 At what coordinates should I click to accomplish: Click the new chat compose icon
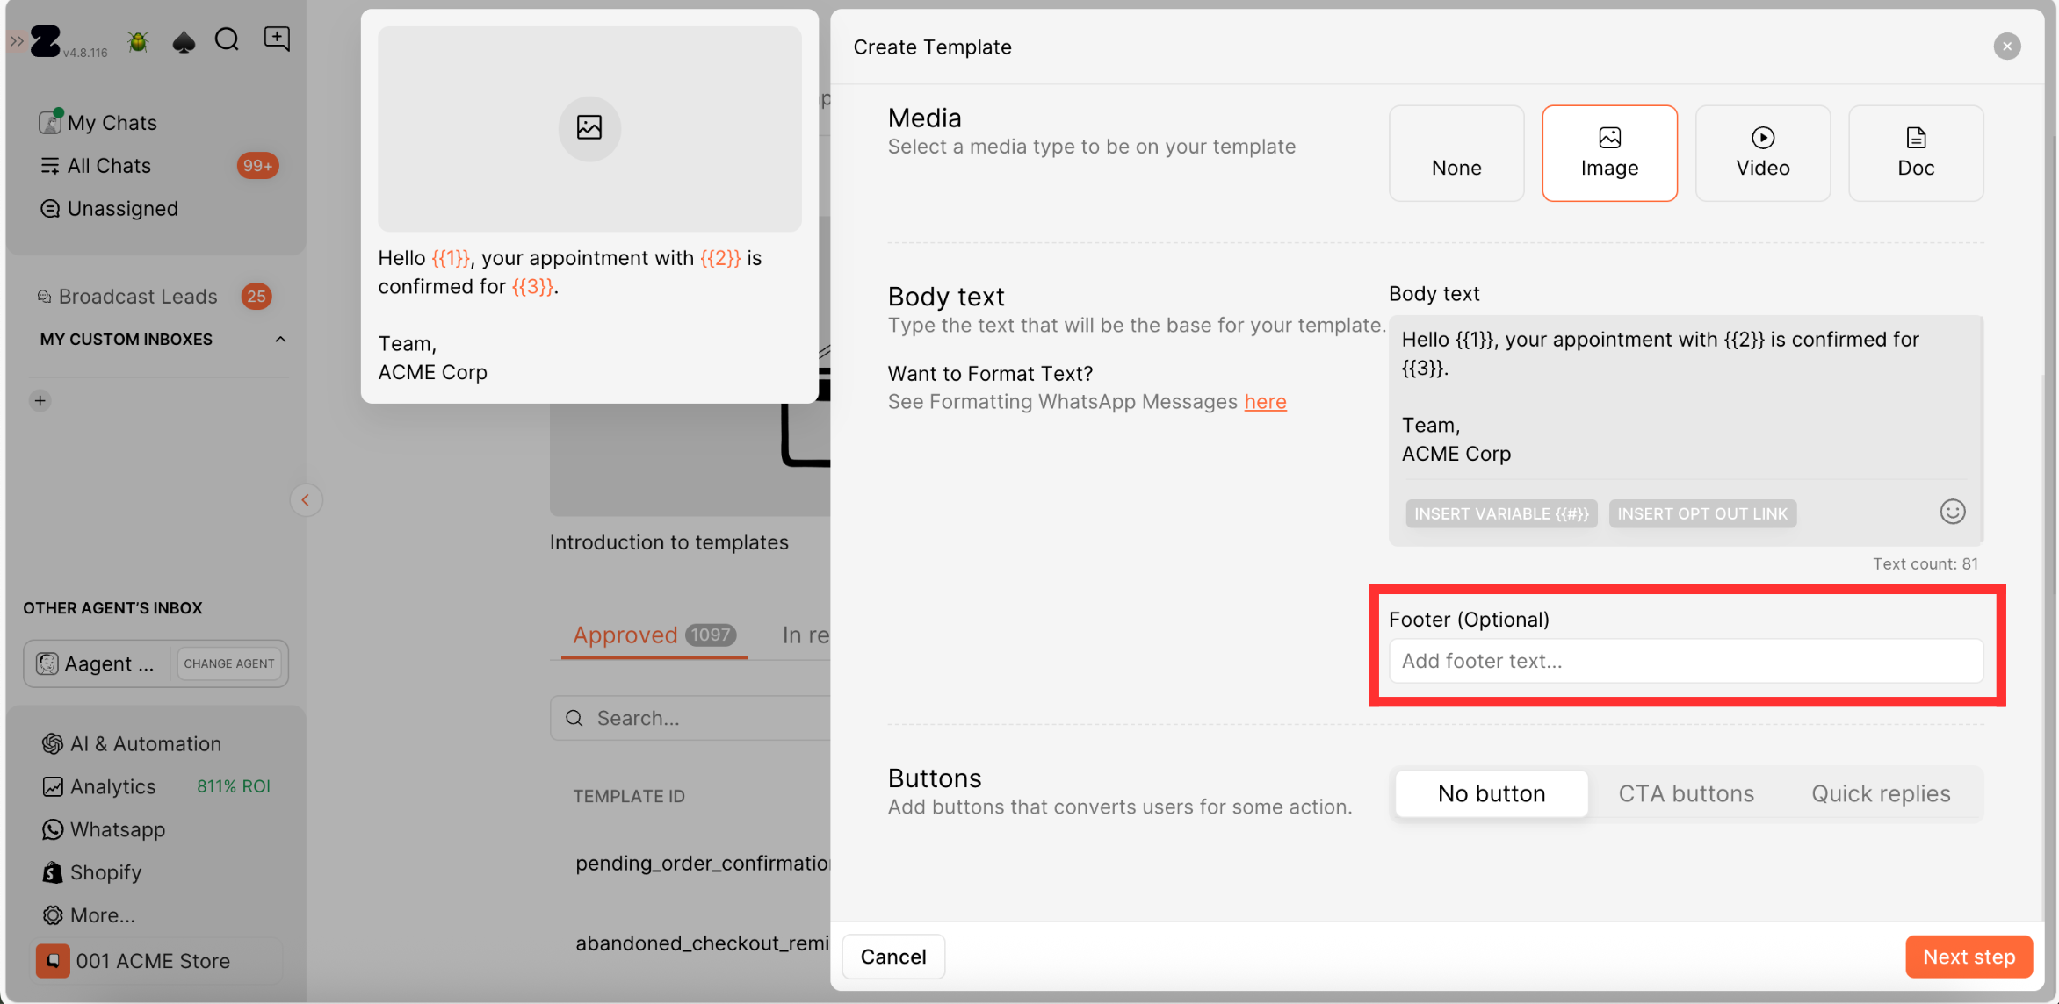tap(277, 39)
